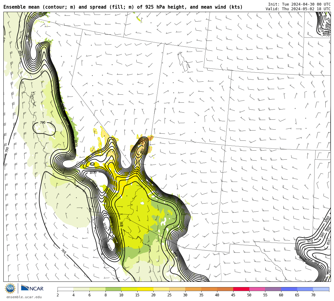Click the colorbar tick label '45'
The height and width of the screenshot is (301, 334).
(233, 295)
